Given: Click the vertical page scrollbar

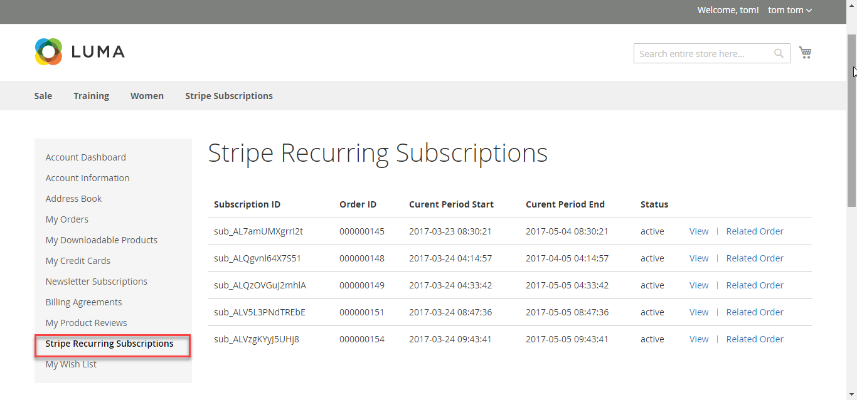Looking at the screenshot, I should coord(851,119).
